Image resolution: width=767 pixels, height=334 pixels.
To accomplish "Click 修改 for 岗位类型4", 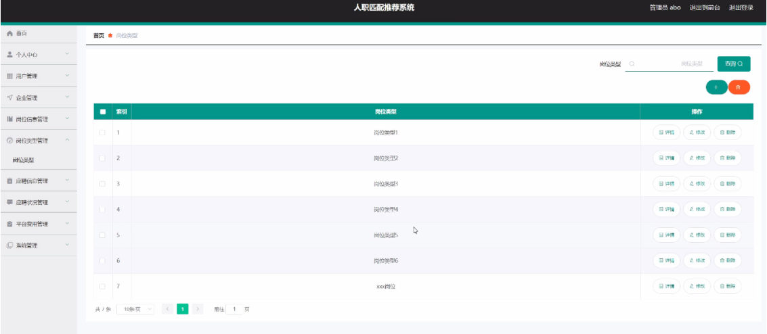I will tap(697, 210).
